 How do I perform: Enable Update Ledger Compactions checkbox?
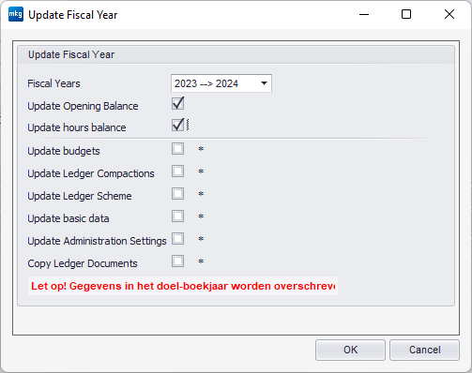point(177,172)
